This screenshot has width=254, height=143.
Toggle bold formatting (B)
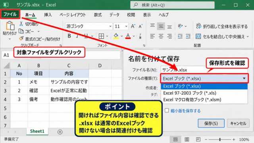pyautogui.click(x=69, y=36)
